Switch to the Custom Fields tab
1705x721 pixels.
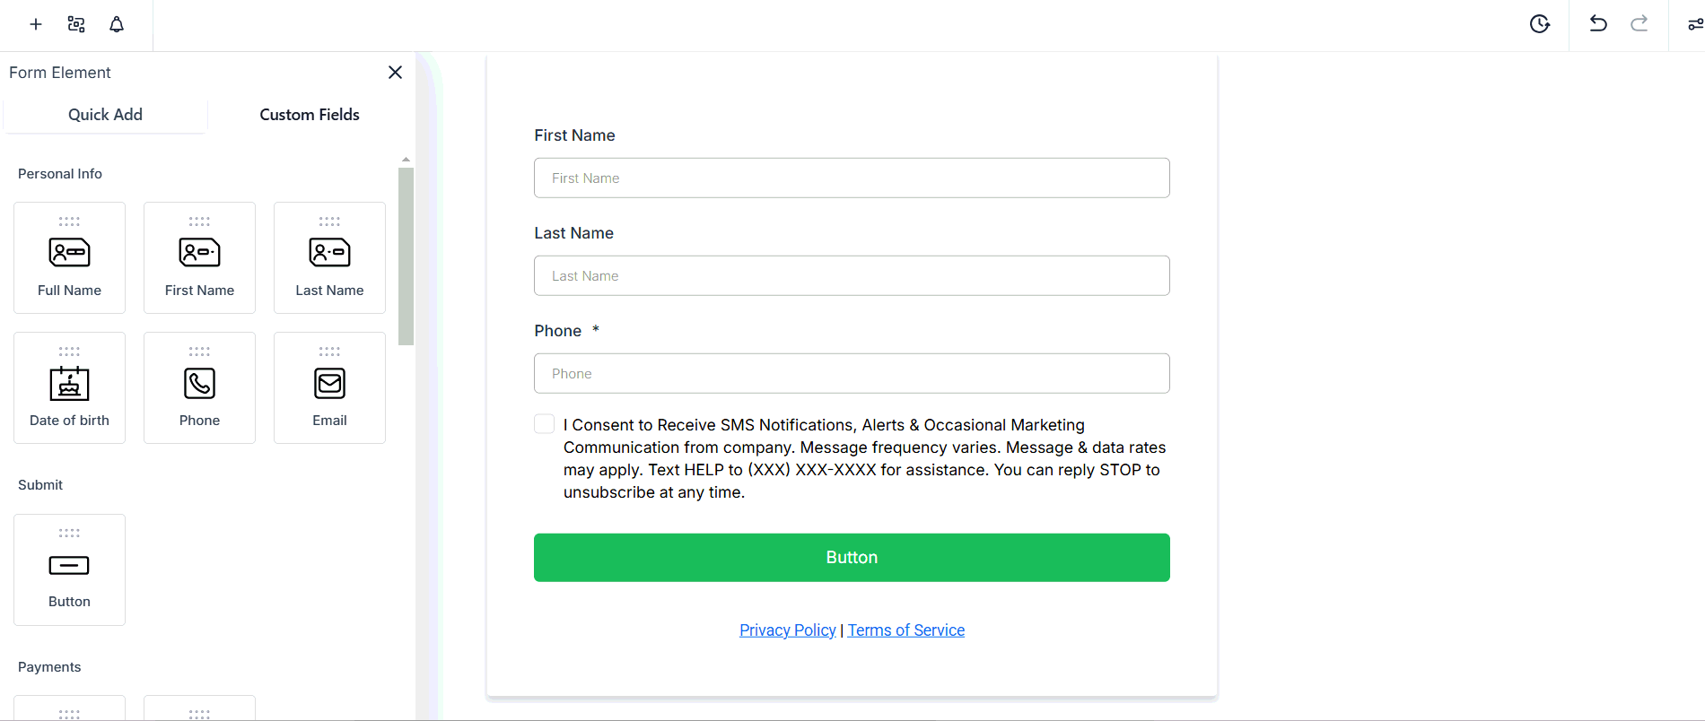click(x=310, y=115)
